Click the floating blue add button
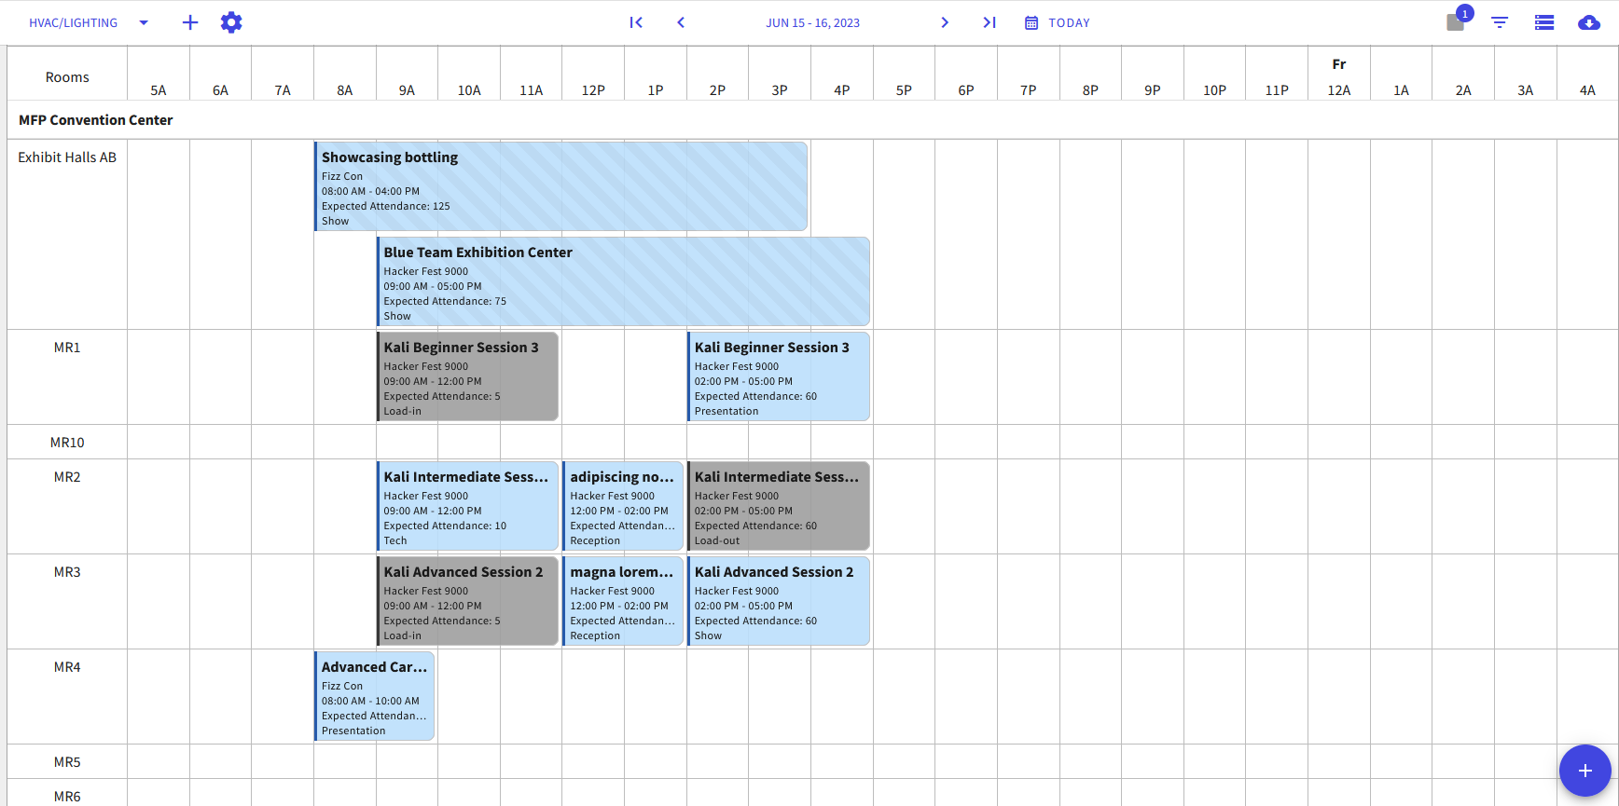1619x806 pixels. point(1584,771)
